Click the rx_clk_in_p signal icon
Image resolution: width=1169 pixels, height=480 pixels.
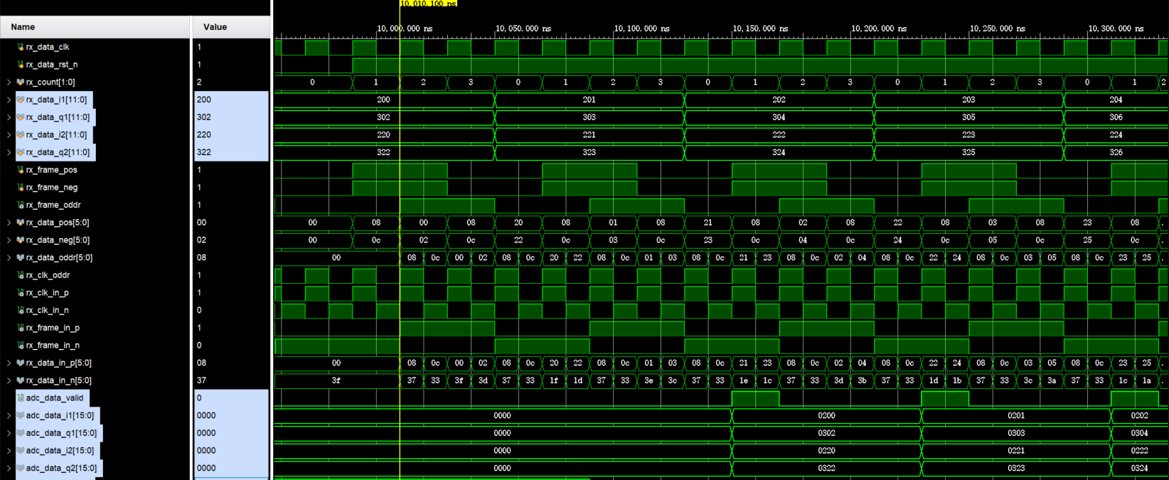coord(21,293)
